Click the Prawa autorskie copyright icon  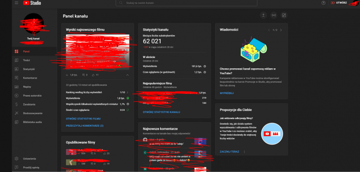click(x=17, y=96)
